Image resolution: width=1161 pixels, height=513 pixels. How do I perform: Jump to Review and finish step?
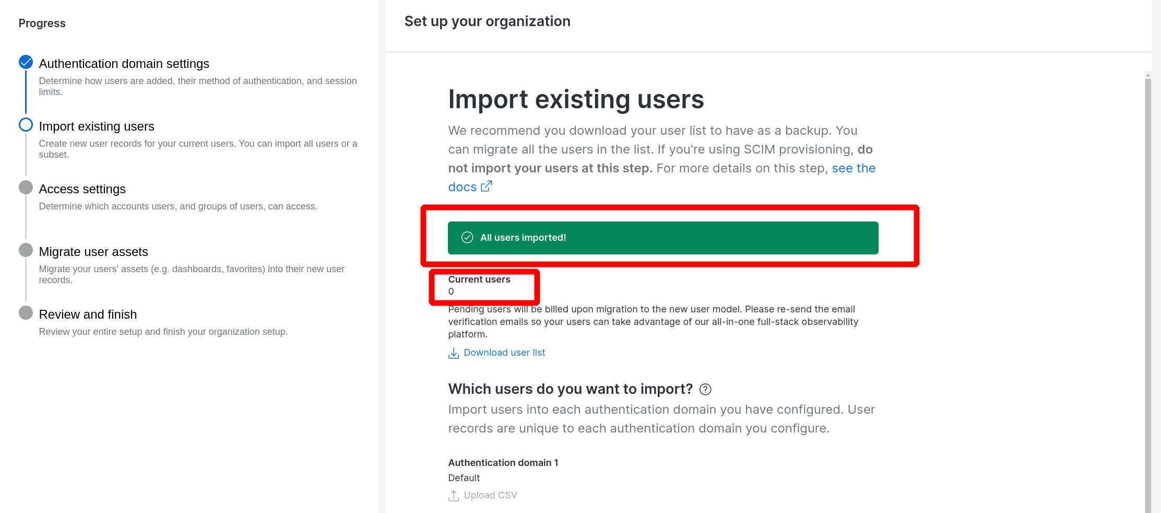tap(88, 314)
